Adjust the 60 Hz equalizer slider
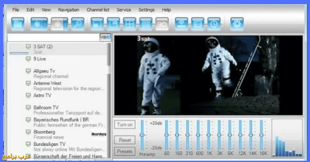Screen dimensions: 310x162 pos(167,135)
